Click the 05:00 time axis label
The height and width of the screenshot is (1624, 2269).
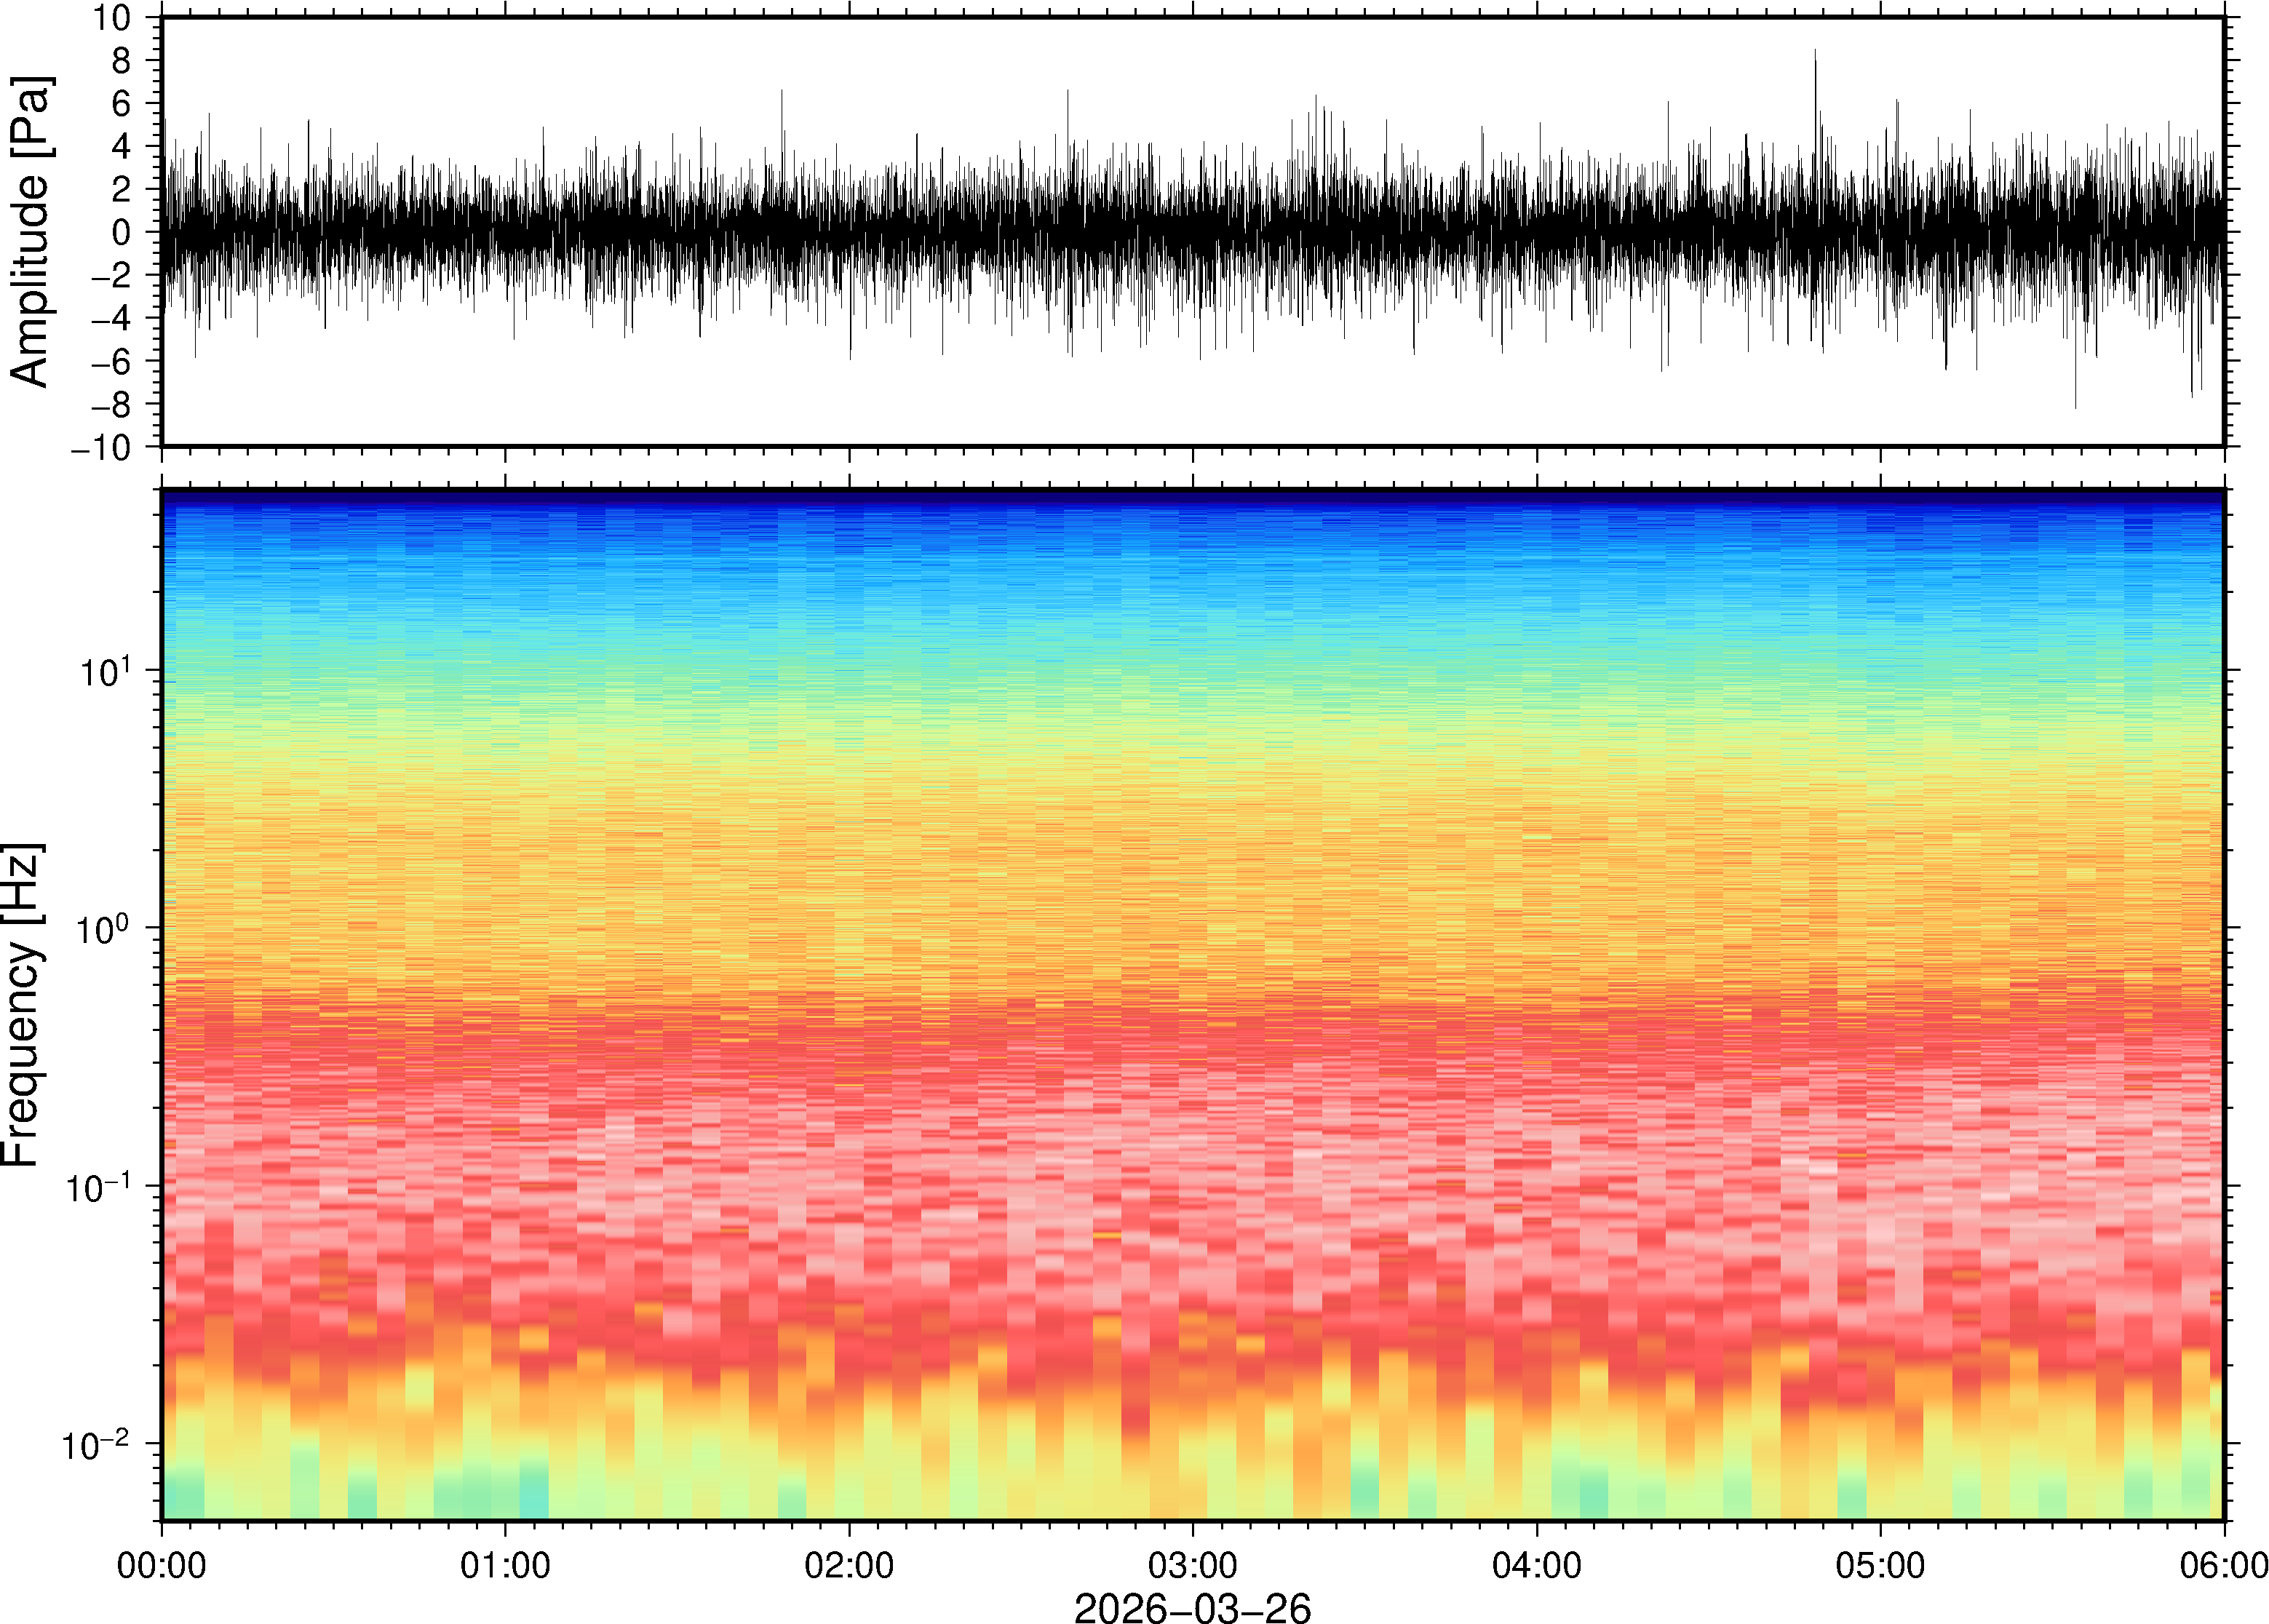click(x=1880, y=1565)
